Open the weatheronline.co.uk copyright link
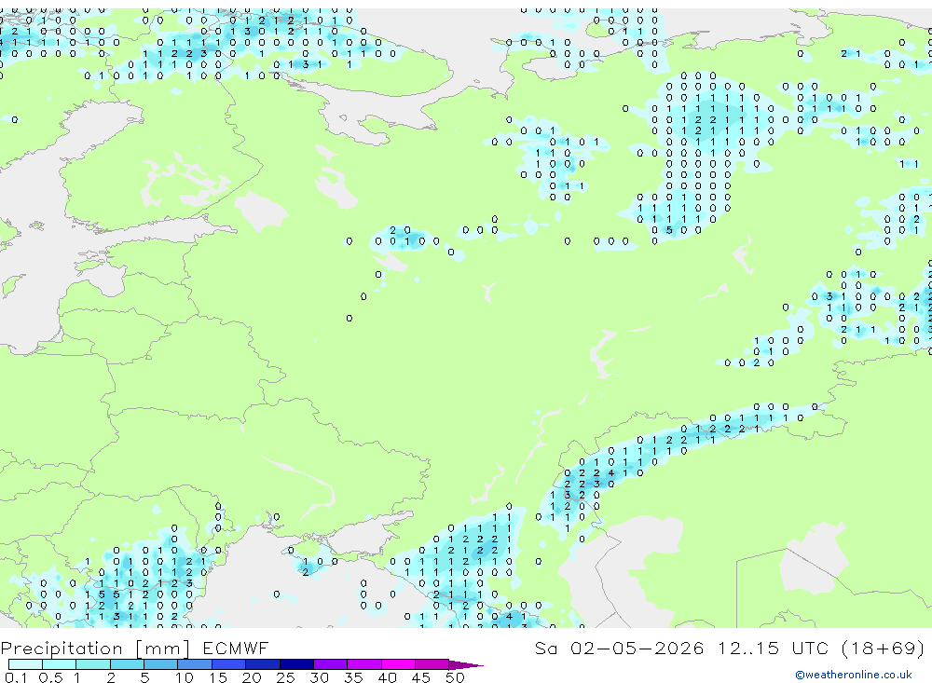This screenshot has width=932, height=683. coord(853,675)
